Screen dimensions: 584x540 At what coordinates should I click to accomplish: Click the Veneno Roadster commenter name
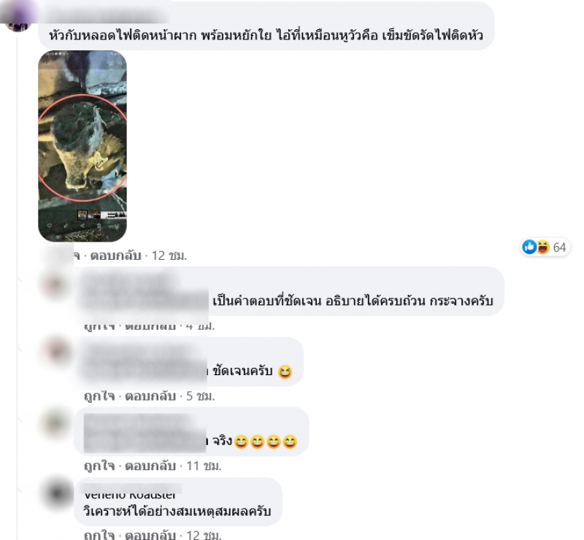coord(130,495)
